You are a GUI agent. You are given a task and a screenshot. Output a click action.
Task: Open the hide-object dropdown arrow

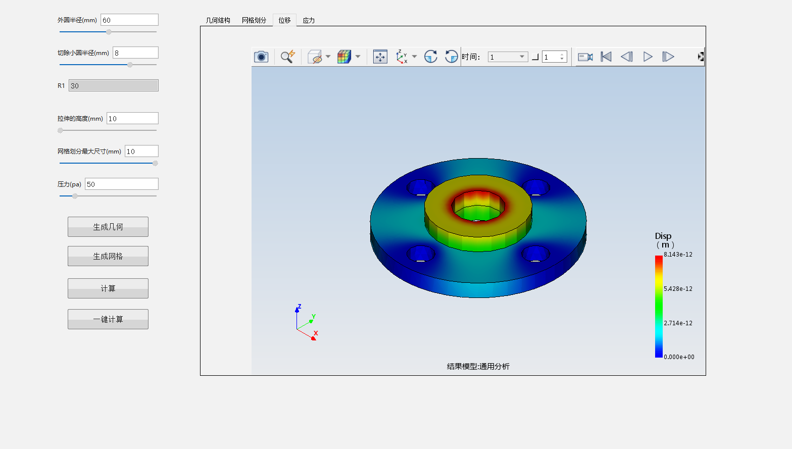[328, 57]
